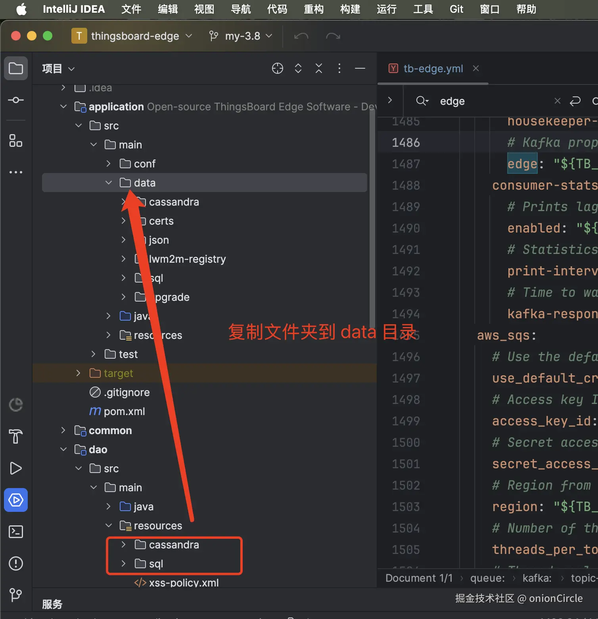Image resolution: width=598 pixels, height=619 pixels.
Task: Select the sql folder under dao resources
Action: coord(156,564)
